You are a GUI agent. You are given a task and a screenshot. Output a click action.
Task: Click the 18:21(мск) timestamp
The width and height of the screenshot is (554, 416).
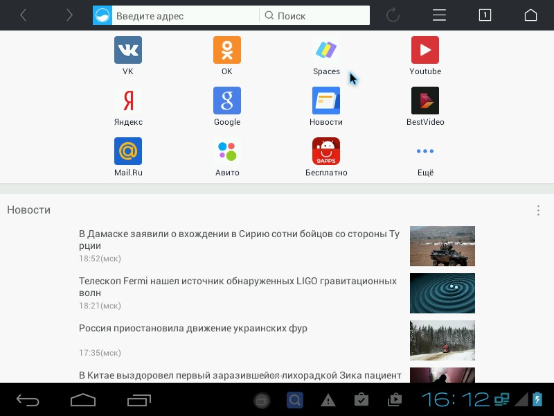100,306
